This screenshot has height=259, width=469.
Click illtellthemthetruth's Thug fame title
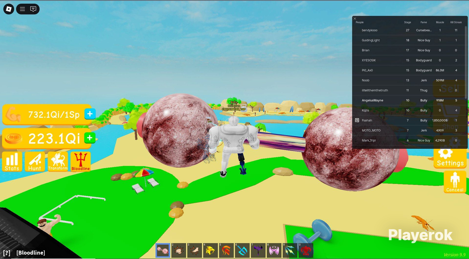point(424,90)
